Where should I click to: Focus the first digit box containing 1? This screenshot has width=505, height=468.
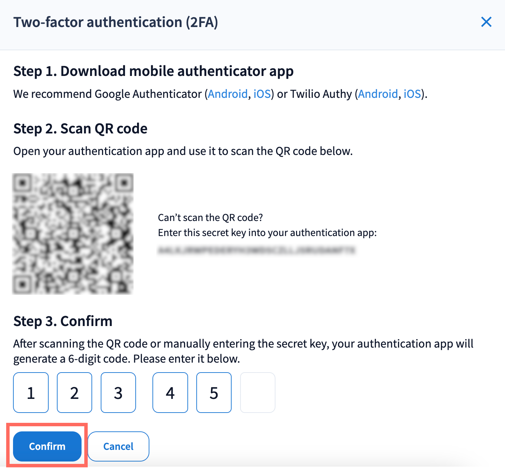[x=31, y=393]
